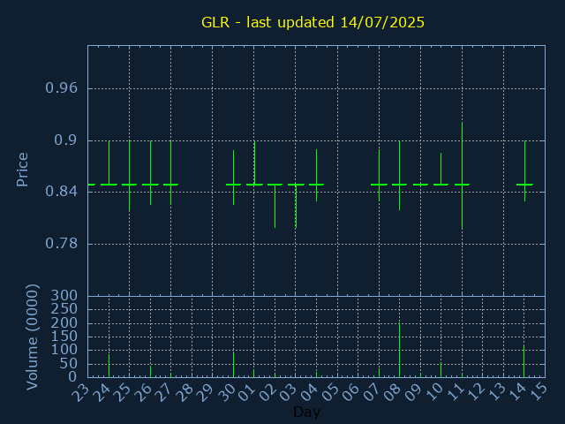Select the tall price bar for day 11

click(462, 176)
